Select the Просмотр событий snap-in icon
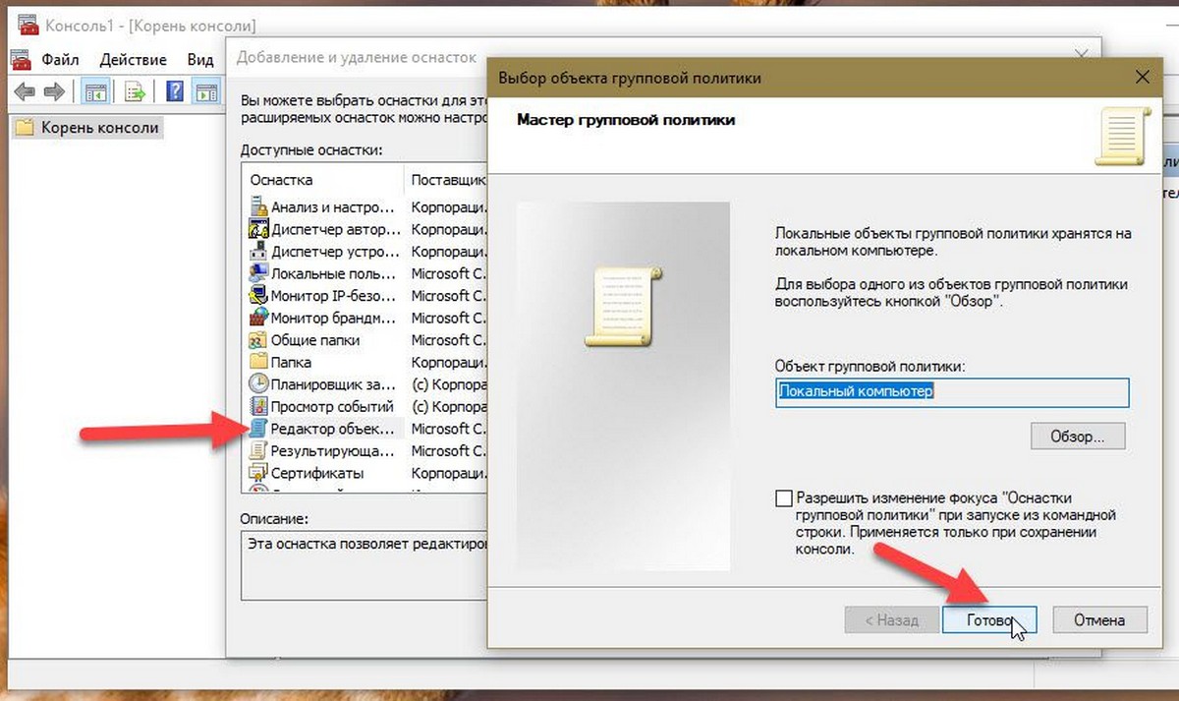1179x701 pixels. pyautogui.click(x=258, y=406)
